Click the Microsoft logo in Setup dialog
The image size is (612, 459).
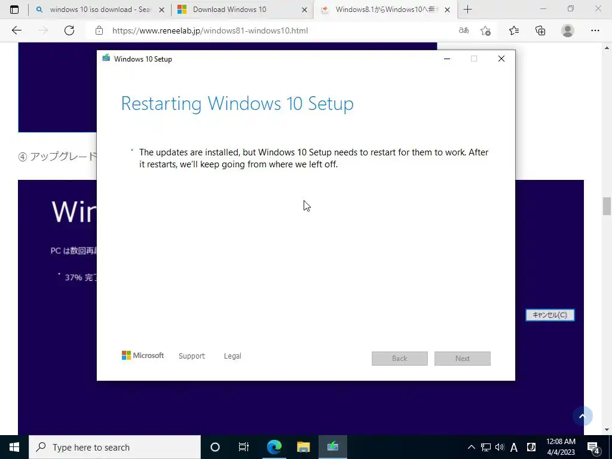point(143,356)
